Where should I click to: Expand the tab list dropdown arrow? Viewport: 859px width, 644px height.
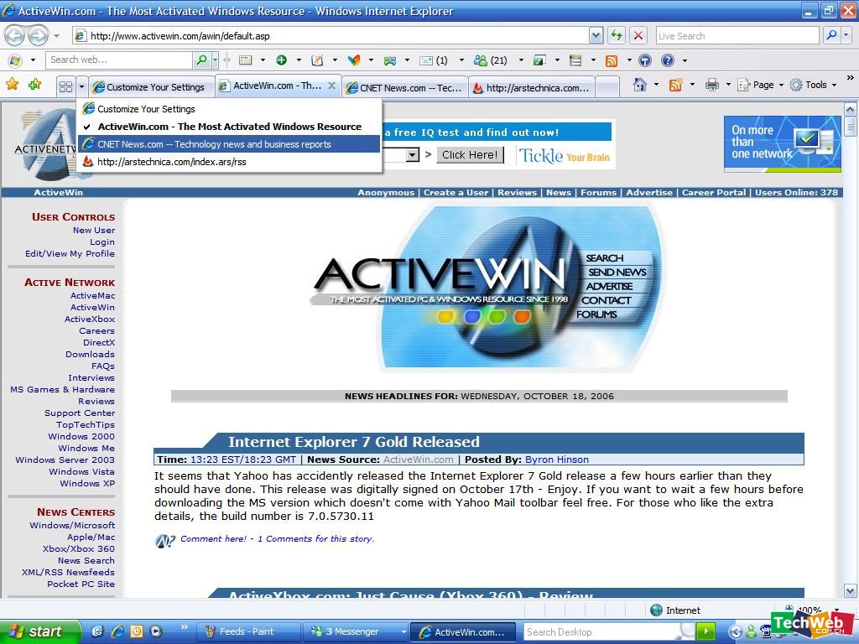click(81, 86)
